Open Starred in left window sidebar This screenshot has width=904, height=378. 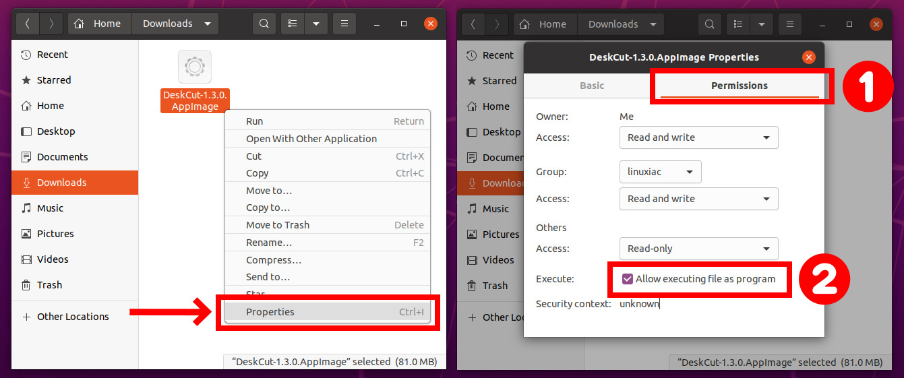(x=74, y=80)
